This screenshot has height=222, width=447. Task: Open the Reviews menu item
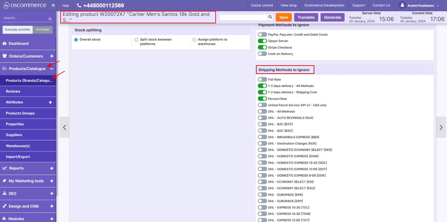click(x=28, y=91)
